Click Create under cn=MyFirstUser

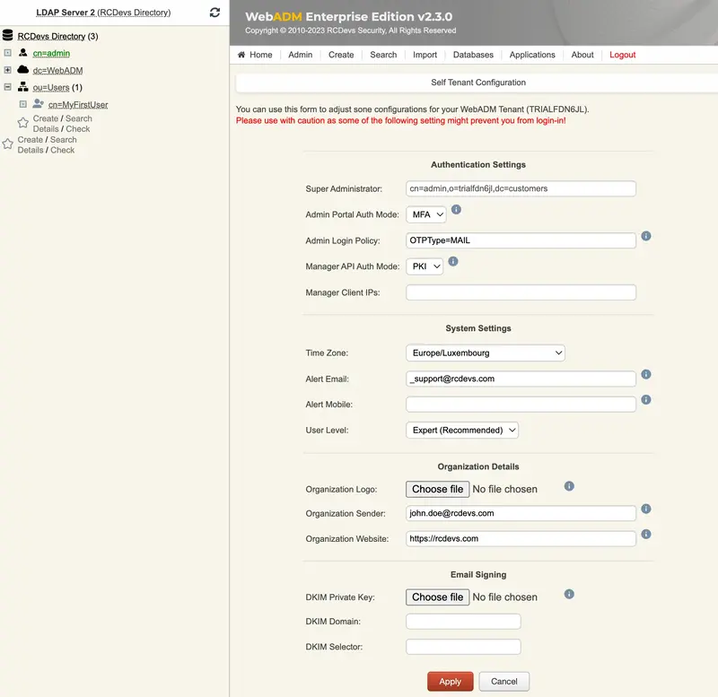[46, 118]
